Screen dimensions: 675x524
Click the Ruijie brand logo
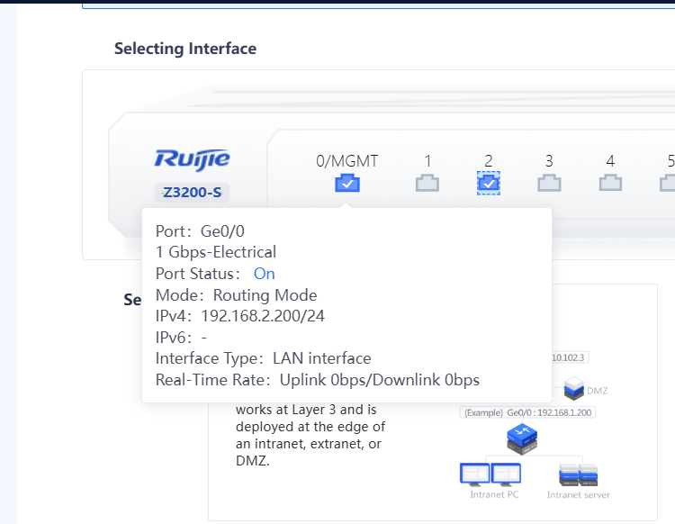pyautogui.click(x=192, y=160)
